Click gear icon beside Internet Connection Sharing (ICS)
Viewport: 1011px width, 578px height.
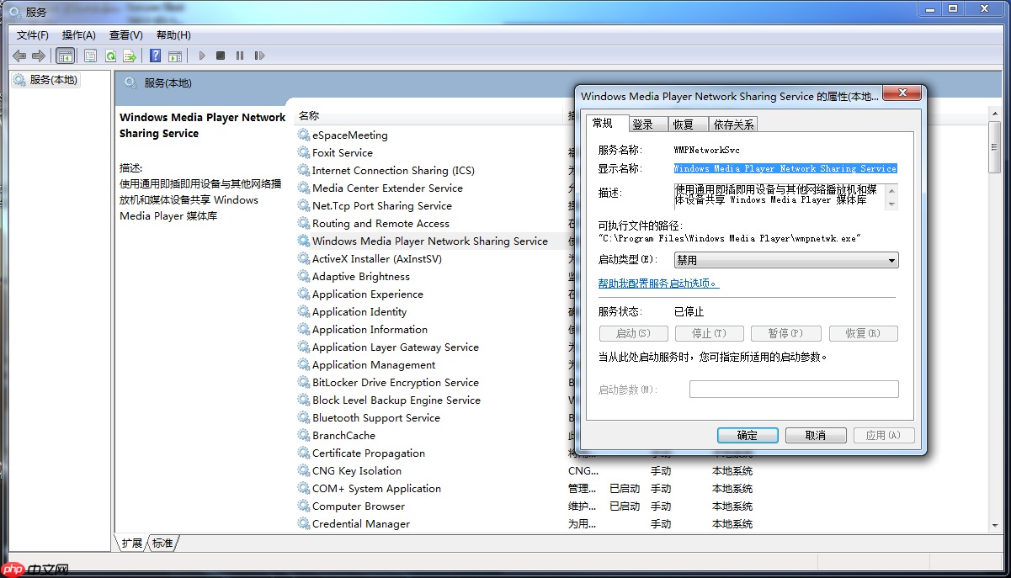click(x=304, y=170)
